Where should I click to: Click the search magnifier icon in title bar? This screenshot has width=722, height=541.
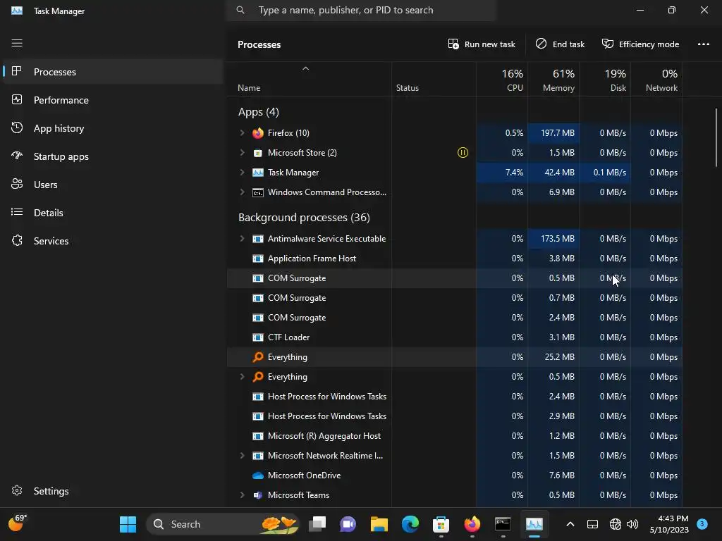pyautogui.click(x=240, y=10)
